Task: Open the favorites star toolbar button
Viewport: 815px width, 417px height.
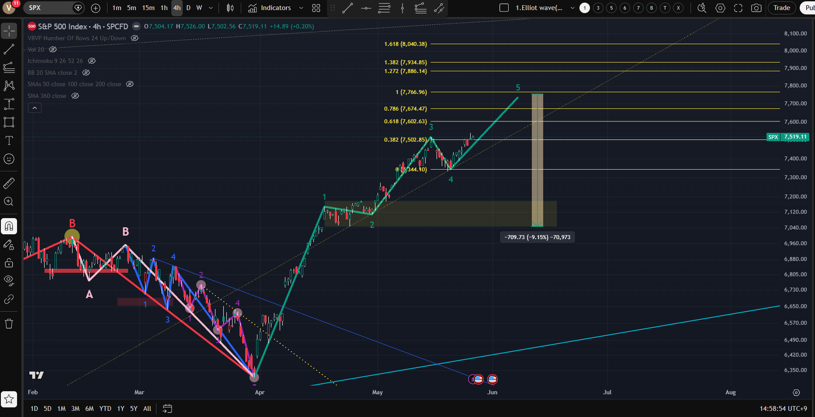Action: [x=9, y=399]
